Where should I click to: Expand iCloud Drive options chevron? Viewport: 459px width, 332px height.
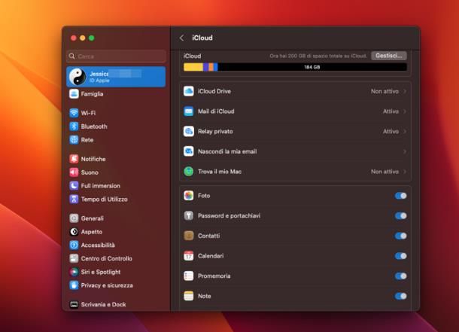click(x=405, y=91)
